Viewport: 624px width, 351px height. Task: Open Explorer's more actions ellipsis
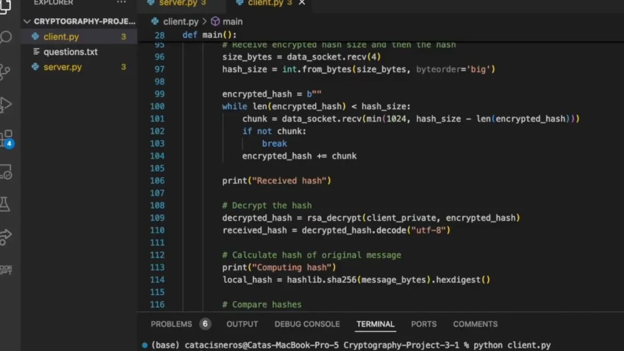(121, 3)
